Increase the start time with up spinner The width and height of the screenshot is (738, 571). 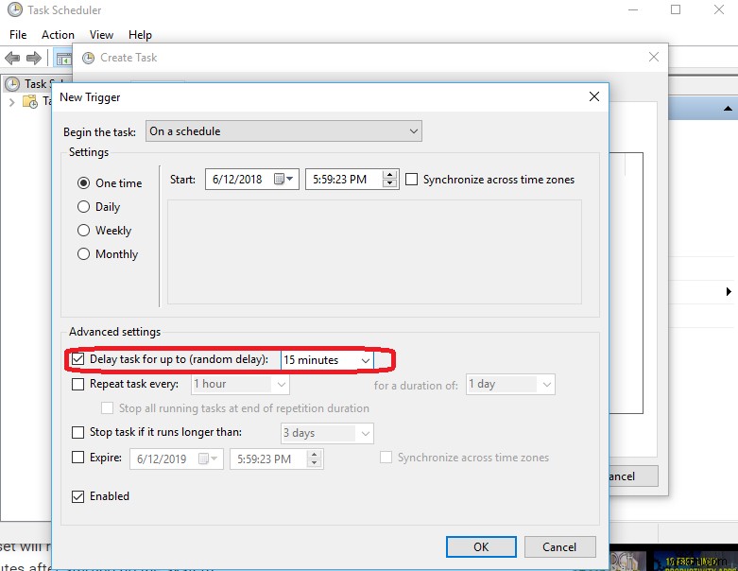[389, 175]
